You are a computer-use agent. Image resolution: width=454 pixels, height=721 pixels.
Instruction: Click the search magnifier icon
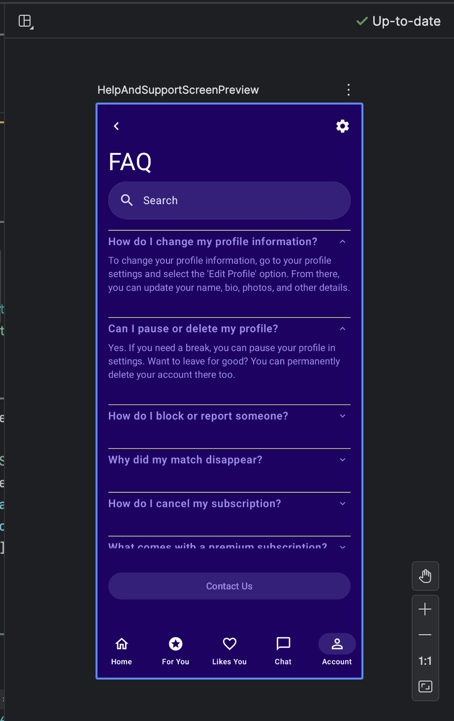(x=127, y=200)
